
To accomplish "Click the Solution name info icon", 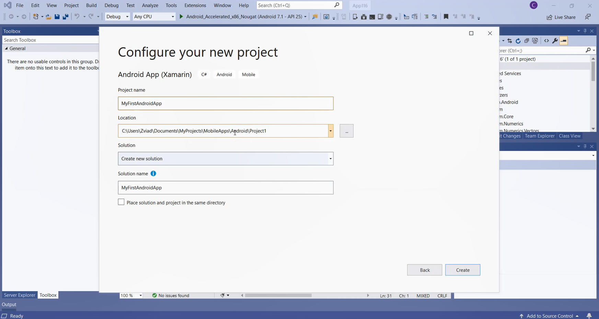I will click(x=153, y=174).
